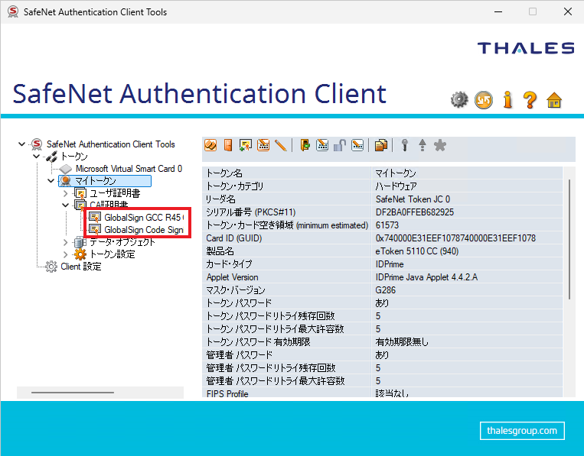Click the Initialize Token eraser icon
This screenshot has width=584, height=456.
click(x=212, y=145)
